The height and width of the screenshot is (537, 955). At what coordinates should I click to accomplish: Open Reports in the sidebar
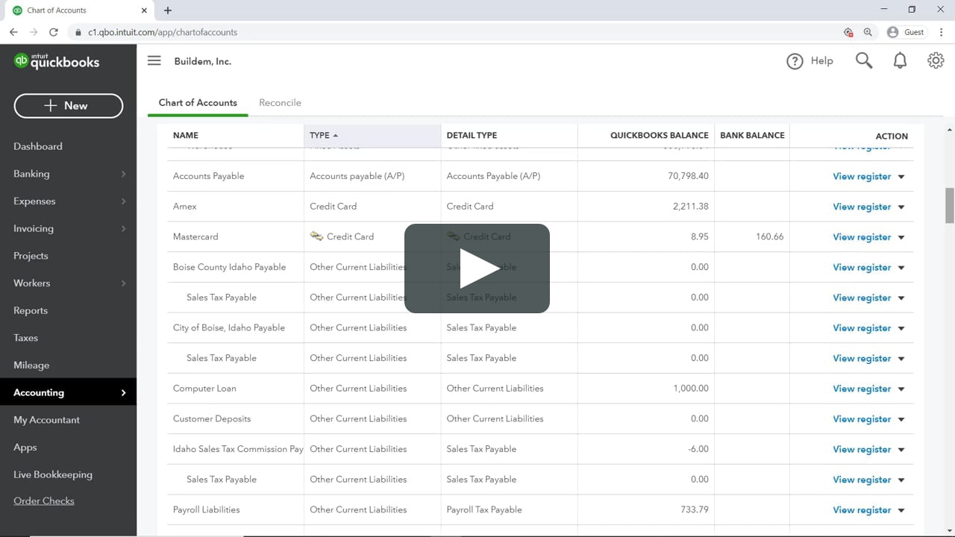[31, 310]
